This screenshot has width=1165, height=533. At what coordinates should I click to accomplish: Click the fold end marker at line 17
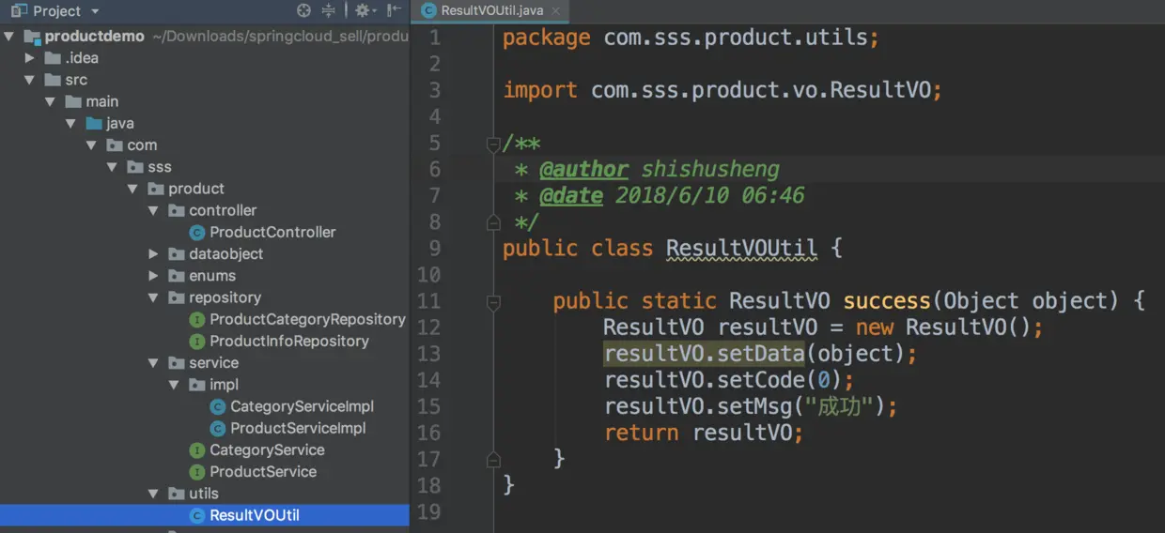point(493,459)
